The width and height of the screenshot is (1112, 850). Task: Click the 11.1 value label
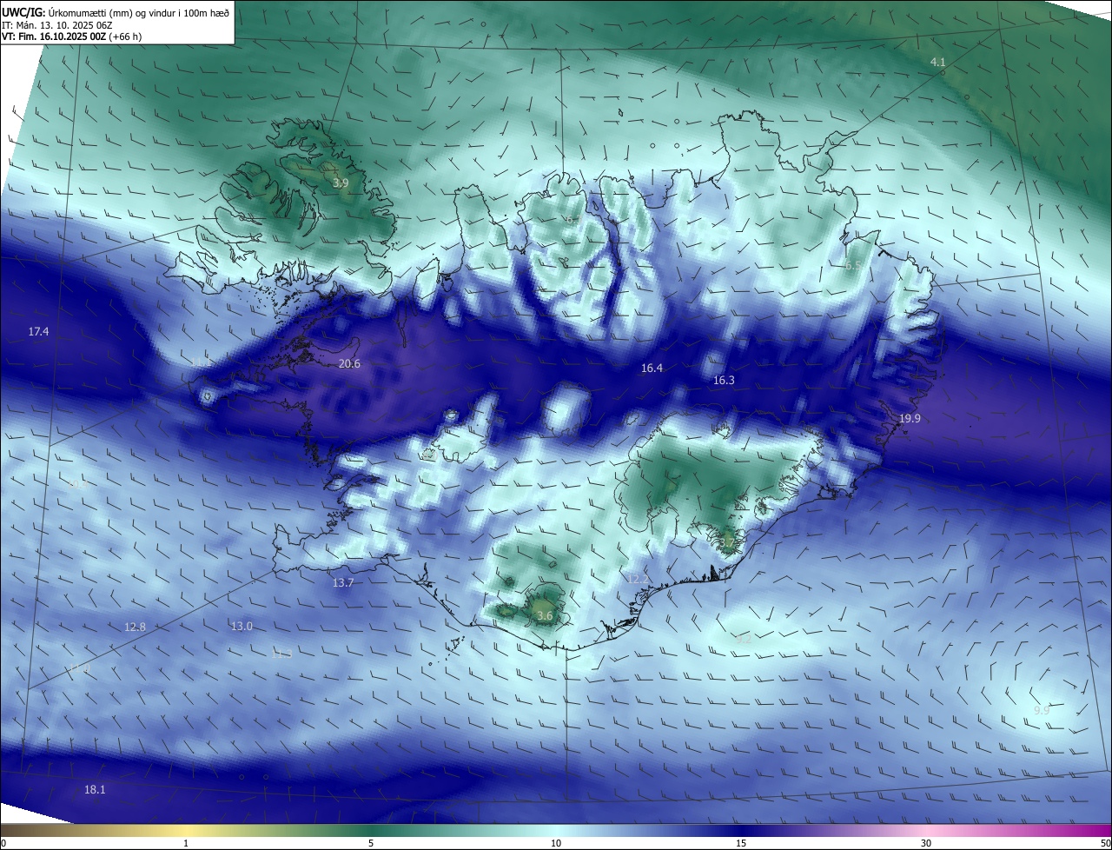[200, 361]
